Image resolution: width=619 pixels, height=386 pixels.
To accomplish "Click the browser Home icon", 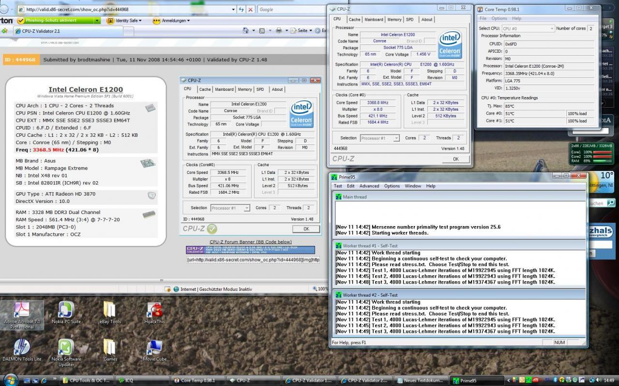I will (246, 30).
